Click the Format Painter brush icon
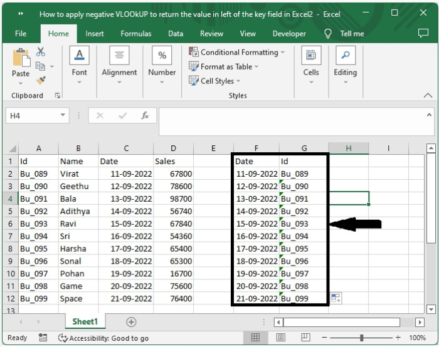 coord(41,80)
